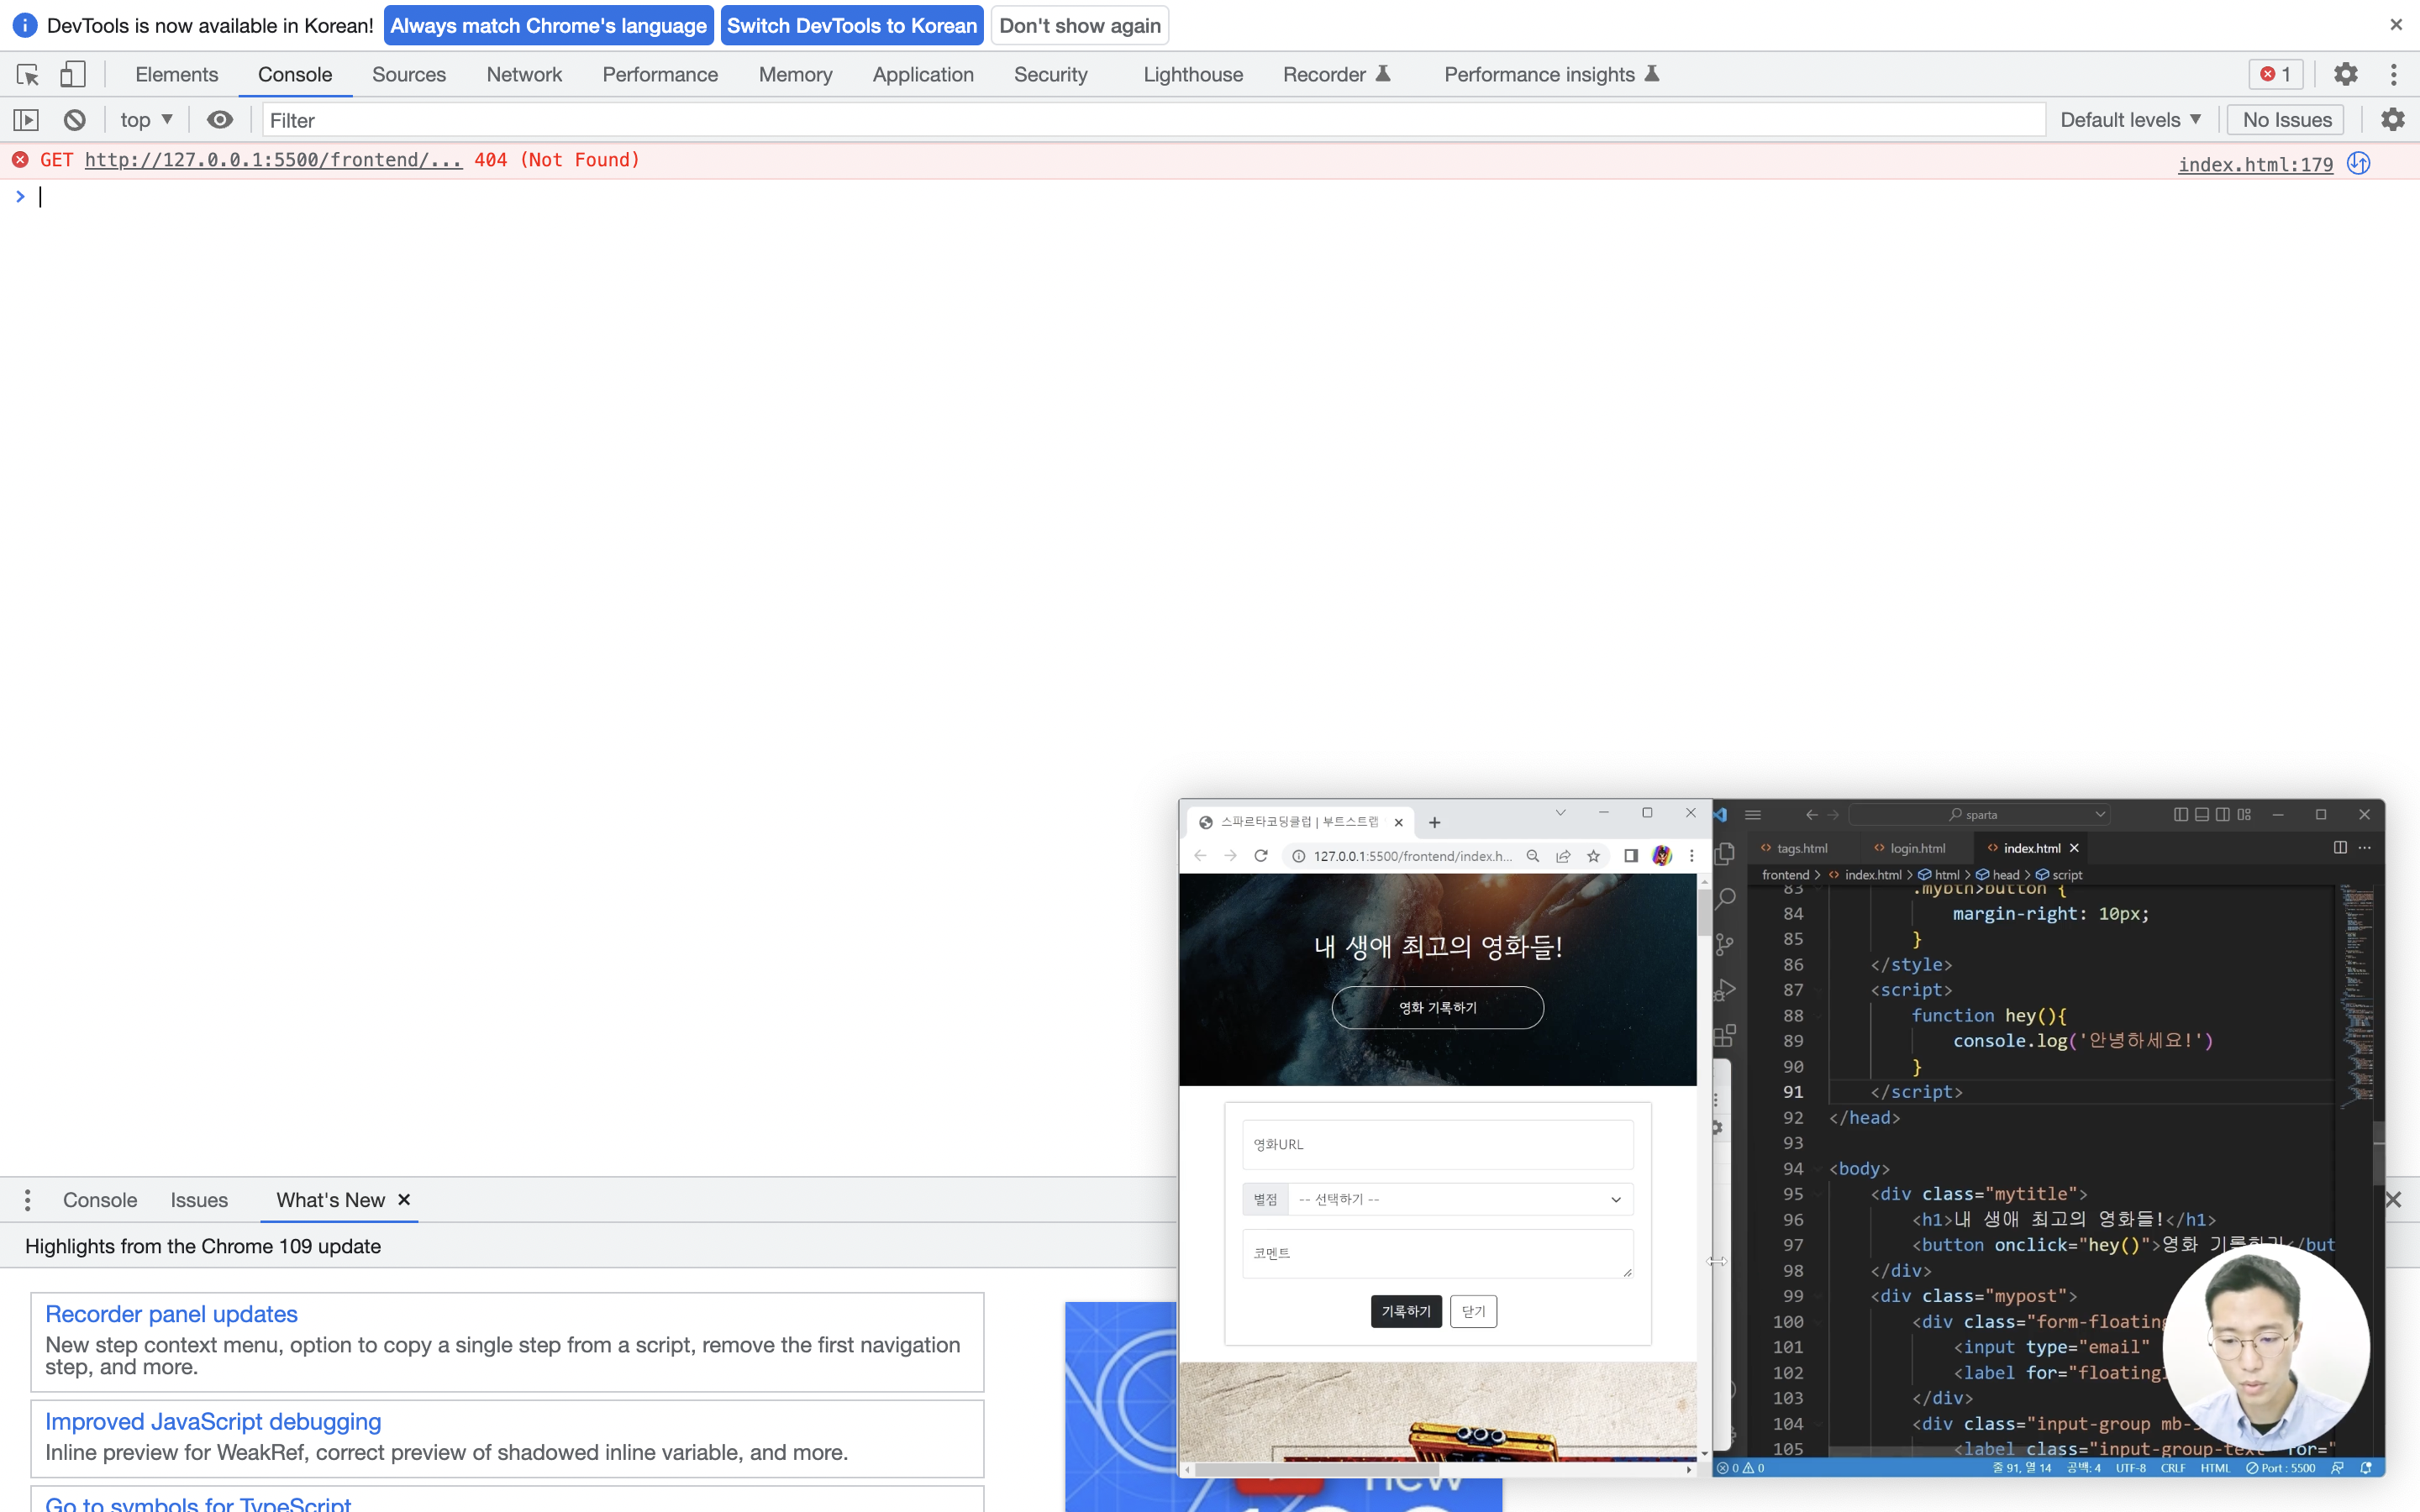Image resolution: width=2420 pixels, height=1512 pixels.
Task: Open the Recorder tab
Action: [1337, 75]
